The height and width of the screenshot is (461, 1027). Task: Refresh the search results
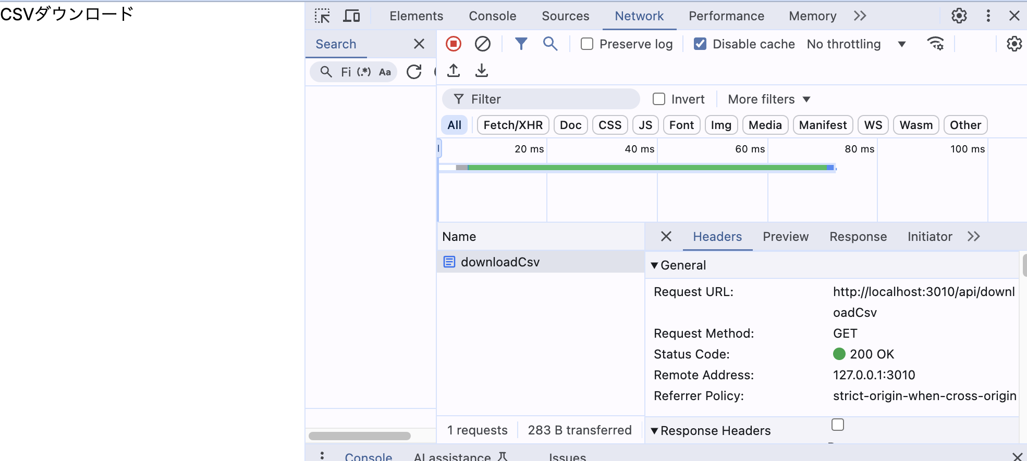click(414, 72)
